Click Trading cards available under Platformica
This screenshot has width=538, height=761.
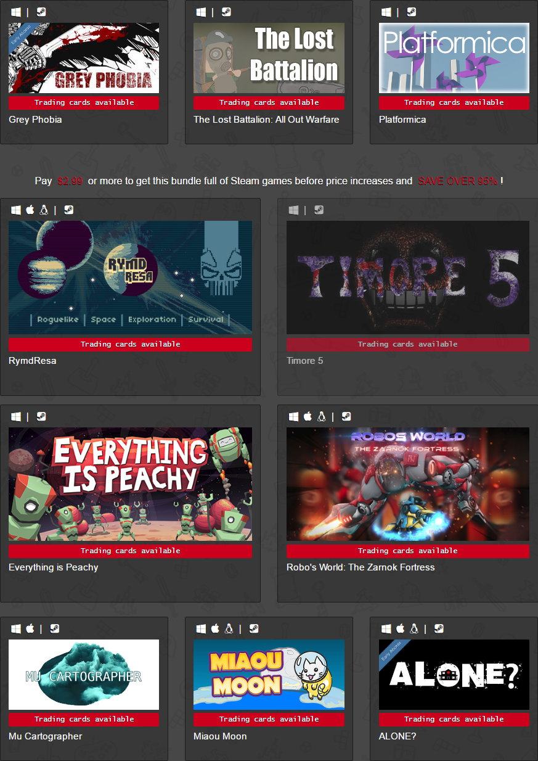tap(454, 102)
